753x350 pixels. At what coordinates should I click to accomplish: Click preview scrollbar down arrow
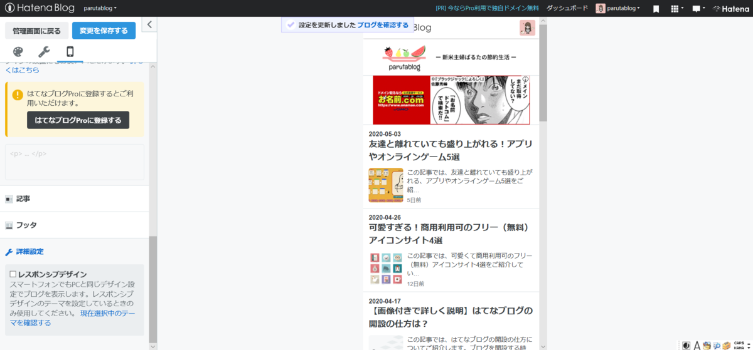[x=543, y=345]
